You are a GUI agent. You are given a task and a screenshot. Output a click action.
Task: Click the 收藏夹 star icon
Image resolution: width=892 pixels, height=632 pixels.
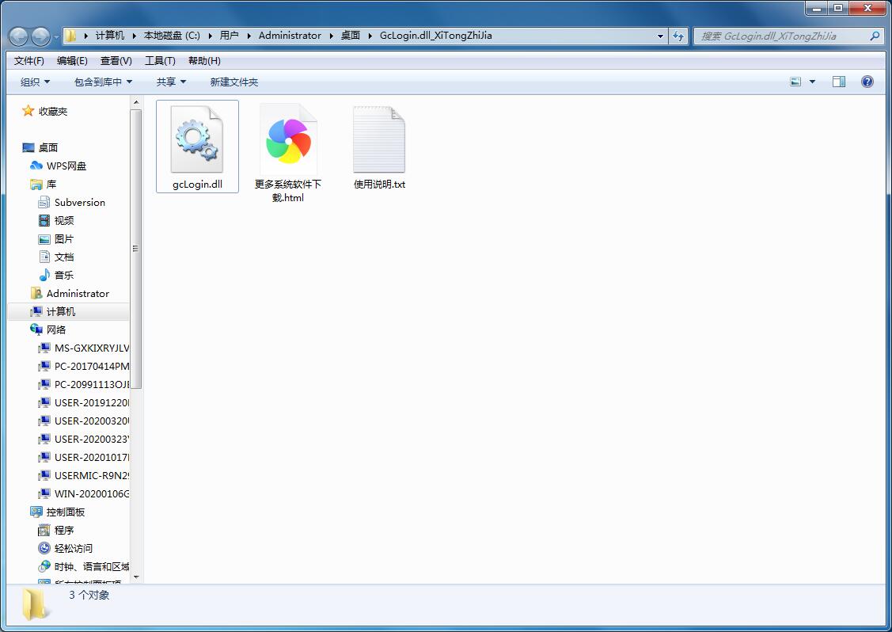coord(28,111)
